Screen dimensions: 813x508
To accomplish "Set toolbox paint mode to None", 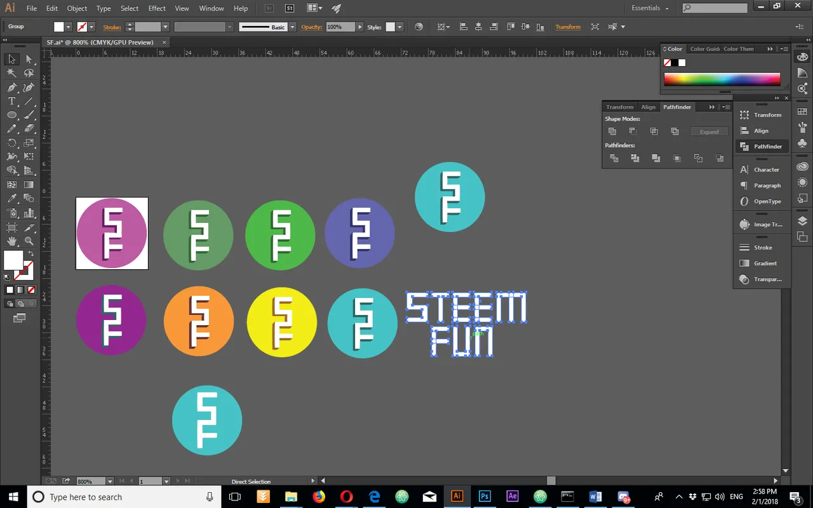I will [x=31, y=290].
